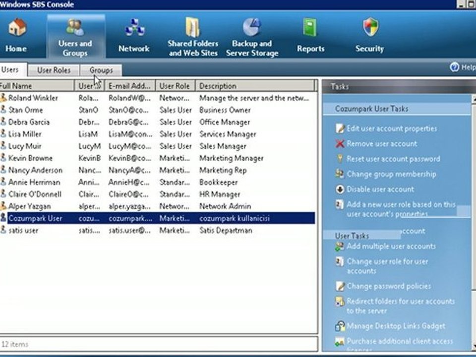The width and height of the screenshot is (476, 357).
Task: Sort by the User Role column header
Action: pyautogui.click(x=175, y=86)
